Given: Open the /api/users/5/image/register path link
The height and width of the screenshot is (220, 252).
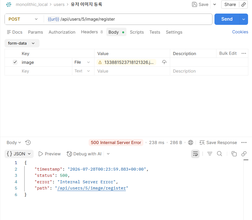Looking at the screenshot, I should coord(92,188).
